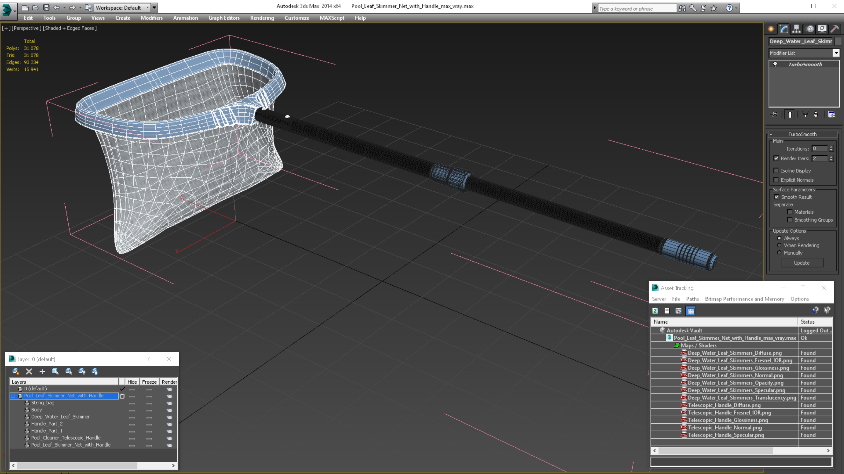Click the freeze column icon in Layers panel
844x474 pixels.
(149, 382)
